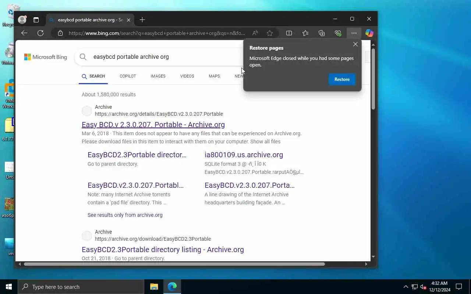Open split screen icon
Viewport: 471px width, 294px height.
289,33
